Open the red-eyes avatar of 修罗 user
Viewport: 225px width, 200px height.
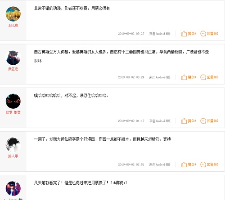13,101
